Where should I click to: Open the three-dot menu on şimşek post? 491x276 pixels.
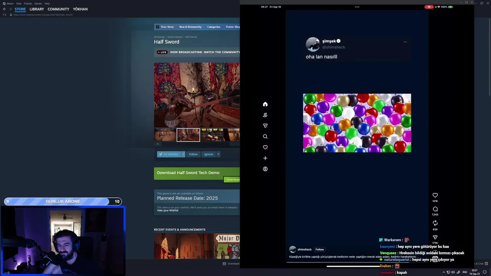405,42
